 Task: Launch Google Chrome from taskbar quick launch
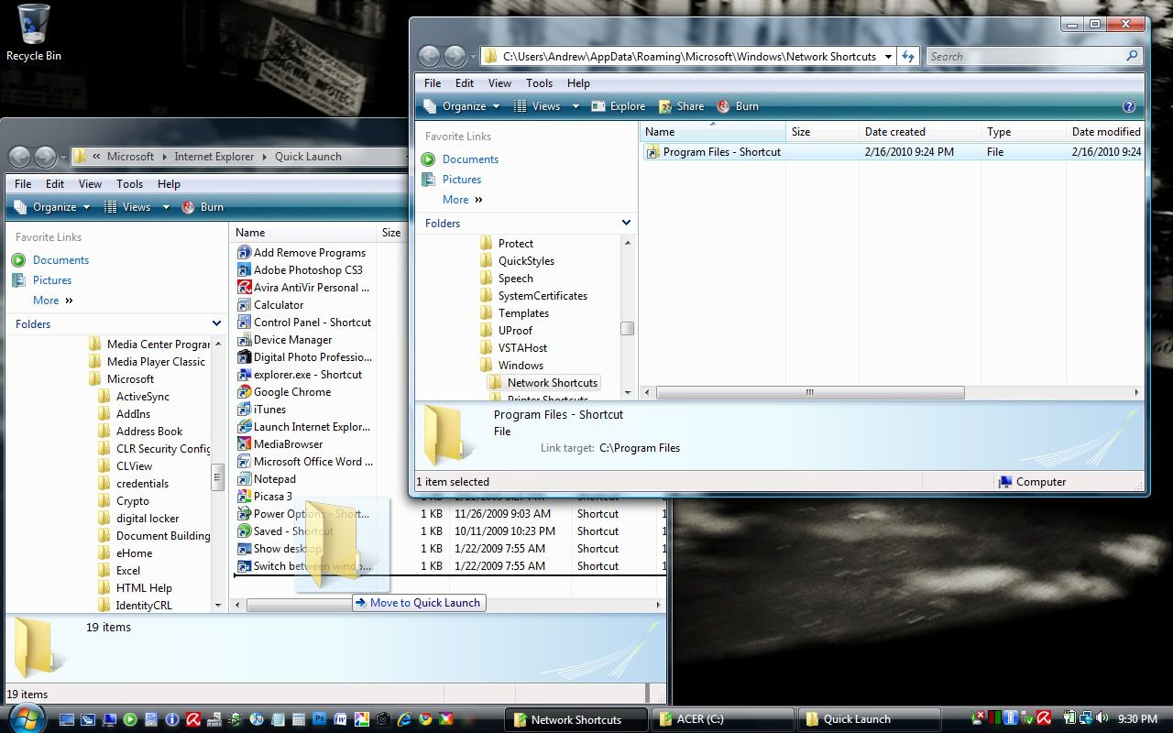click(x=425, y=719)
